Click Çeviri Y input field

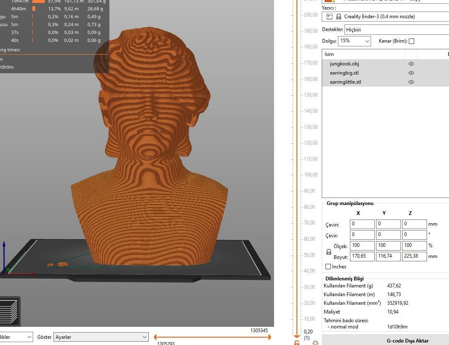click(x=388, y=224)
